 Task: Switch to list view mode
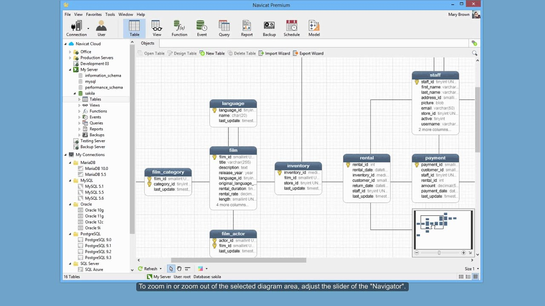pyautogui.click(x=461, y=277)
